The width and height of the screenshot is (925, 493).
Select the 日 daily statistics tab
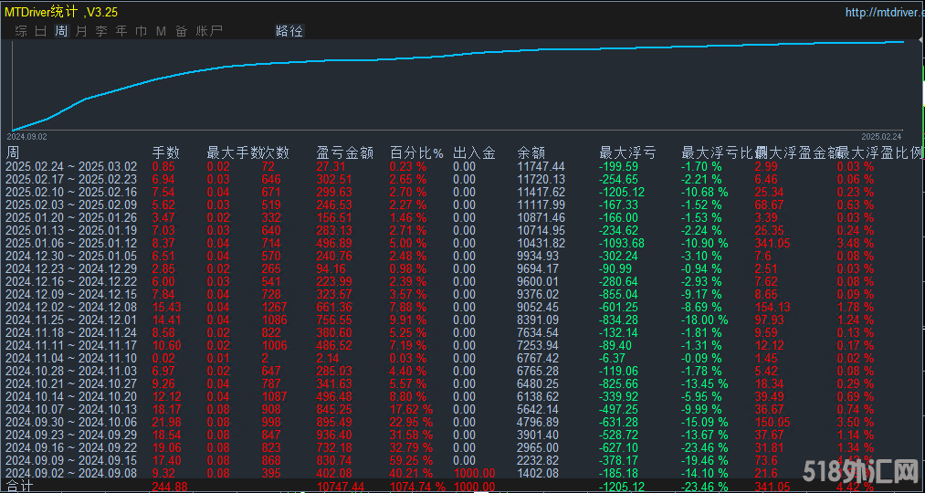(x=41, y=31)
